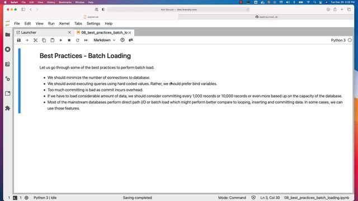358x201 pixels.
Task: Click 08_best_practices_batch_loading.ipynb in status bar
Action: click(317, 198)
